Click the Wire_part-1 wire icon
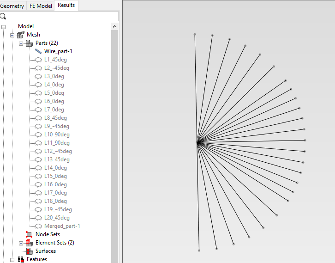335x263 pixels. pyautogui.click(x=38, y=51)
